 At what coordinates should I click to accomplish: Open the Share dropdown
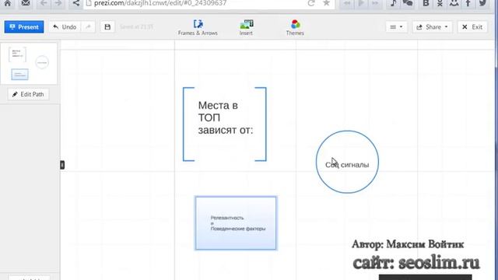pos(433,27)
